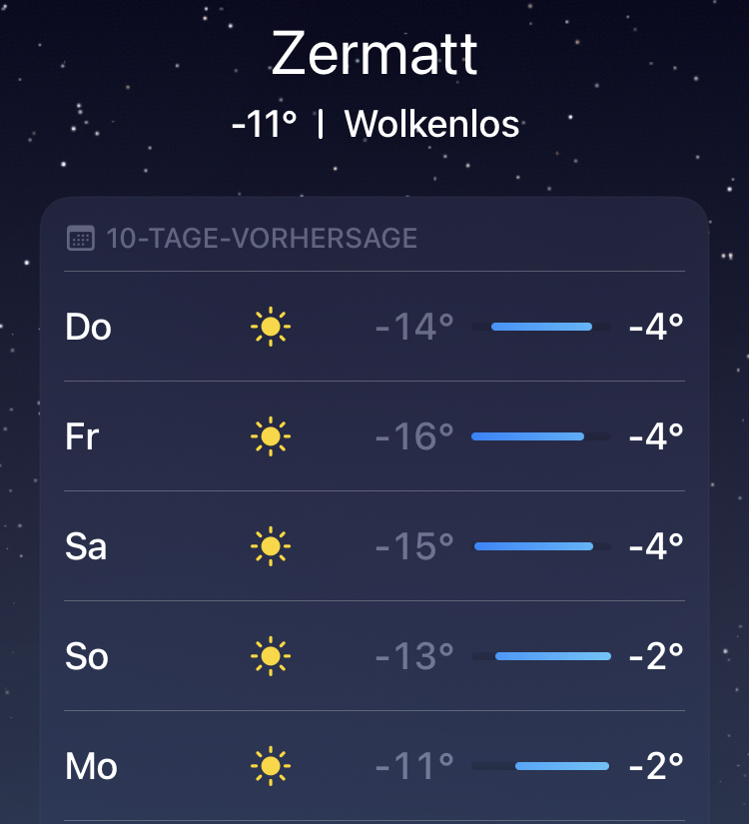Screen dimensions: 749x824
Task: Tap the Zermatt city title
Action: [374, 54]
